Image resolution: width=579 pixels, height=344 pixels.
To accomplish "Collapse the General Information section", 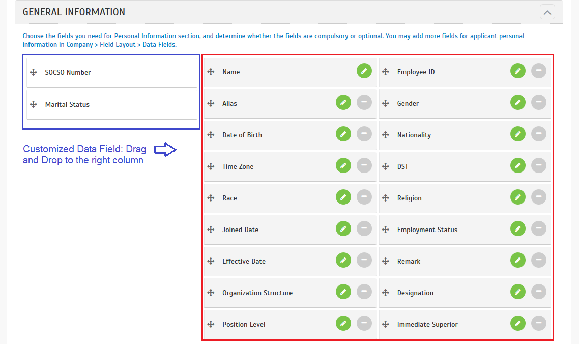I will (547, 12).
